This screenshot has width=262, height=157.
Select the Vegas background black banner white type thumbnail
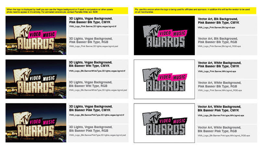click(36, 79)
